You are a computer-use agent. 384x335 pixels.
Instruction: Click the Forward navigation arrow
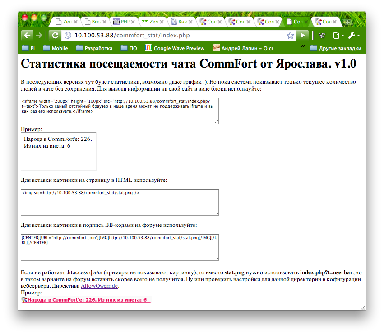pyautogui.click(x=39, y=35)
